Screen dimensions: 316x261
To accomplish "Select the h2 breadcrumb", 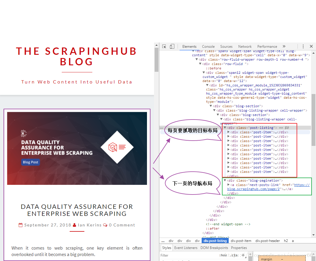I will pyautogui.click(x=286, y=241).
